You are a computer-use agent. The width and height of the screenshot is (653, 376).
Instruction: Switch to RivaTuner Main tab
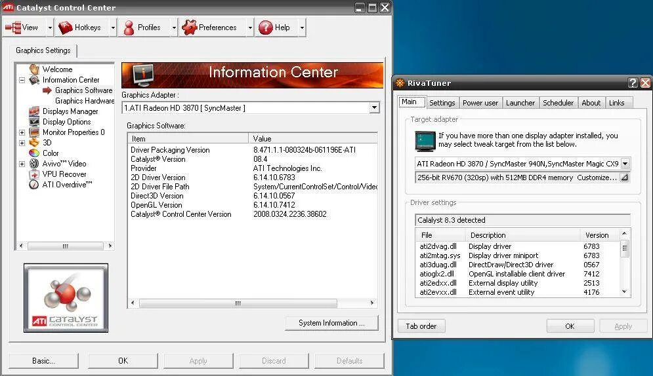[x=411, y=102]
